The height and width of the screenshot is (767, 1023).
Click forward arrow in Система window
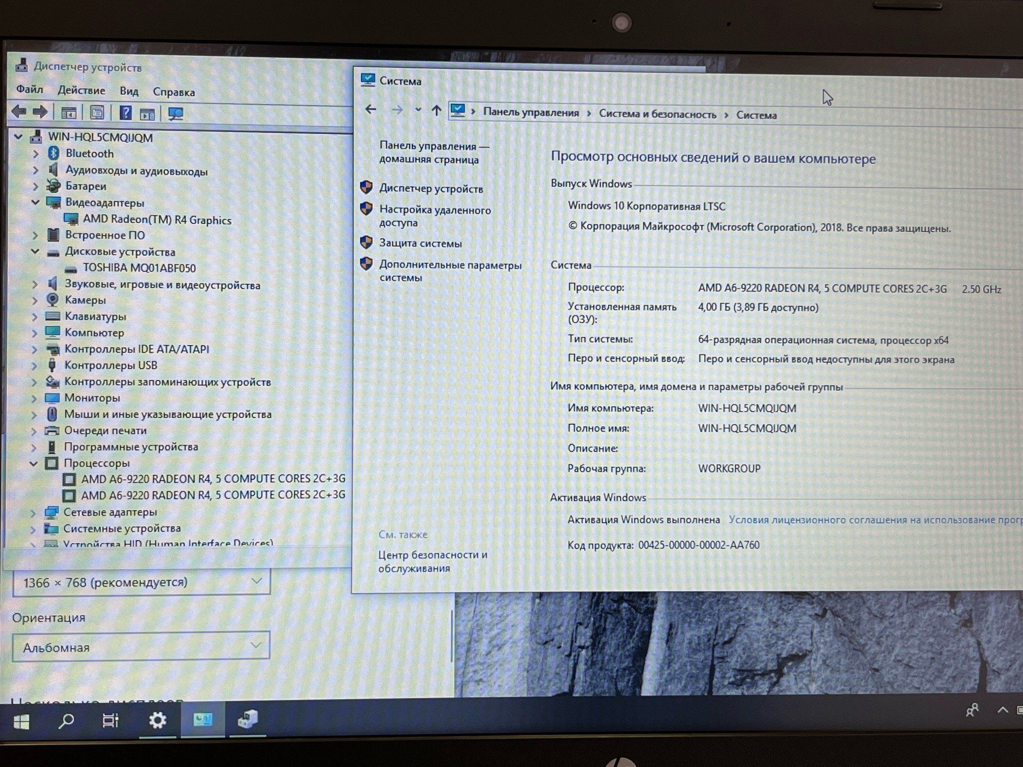[x=396, y=109]
